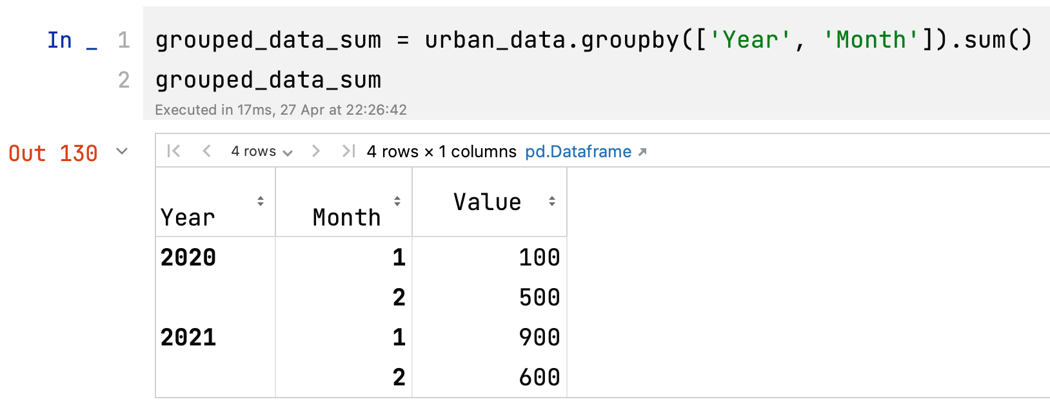Image resolution: width=1050 pixels, height=406 pixels.
Task: Select Month 1 cell in the 2021 row
Action: coord(344,337)
